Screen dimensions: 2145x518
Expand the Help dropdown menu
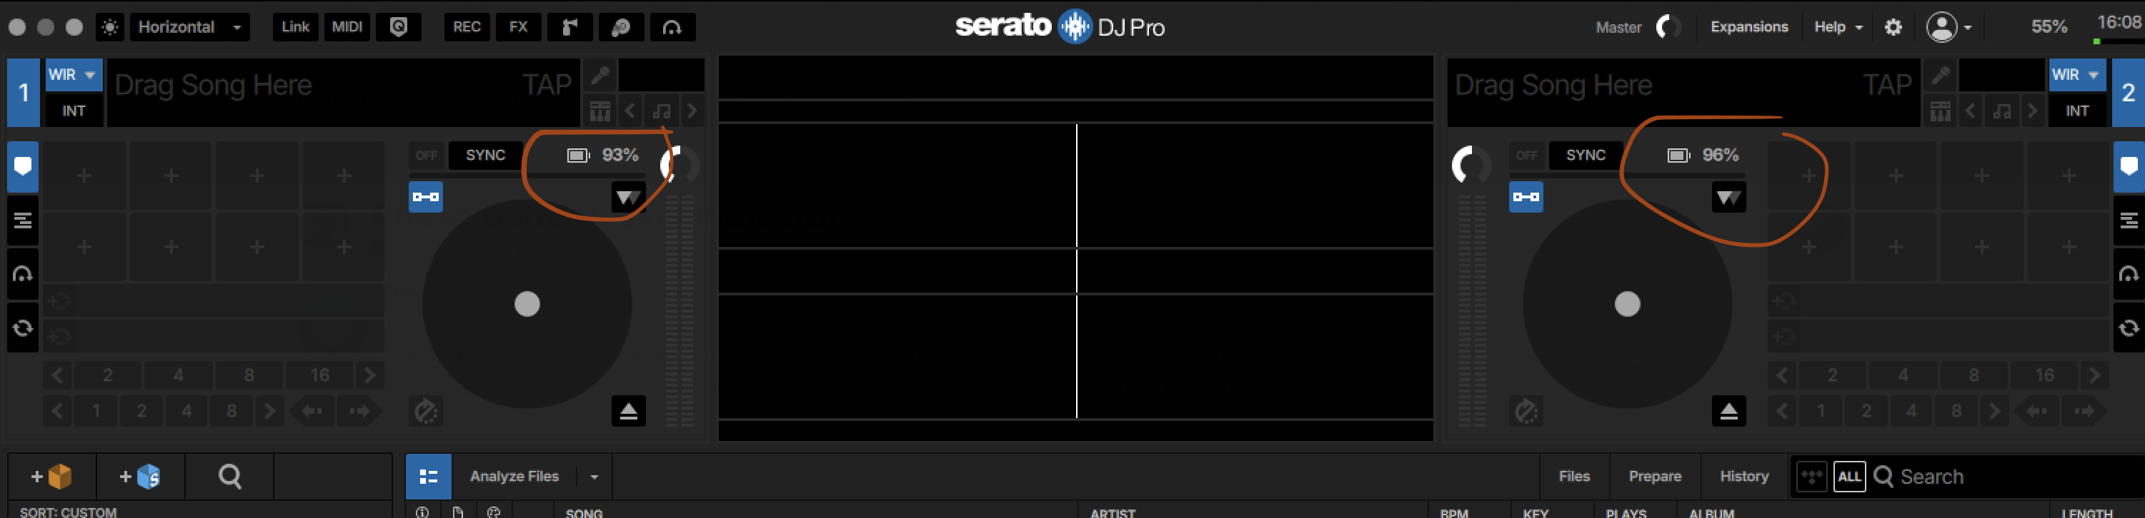point(1838,27)
